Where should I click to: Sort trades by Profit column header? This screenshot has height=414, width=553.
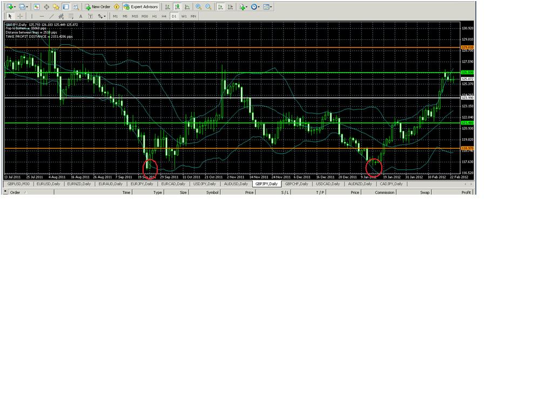coord(453,192)
